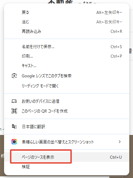This screenshot has height=178, width=133.
Task: Choose ページのソースを表示
Action: point(67,157)
